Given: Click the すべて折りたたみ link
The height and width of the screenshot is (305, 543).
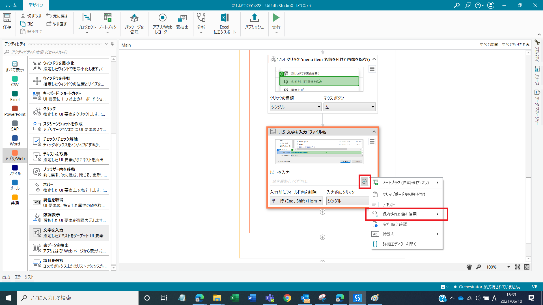Looking at the screenshot, I should point(516,44).
